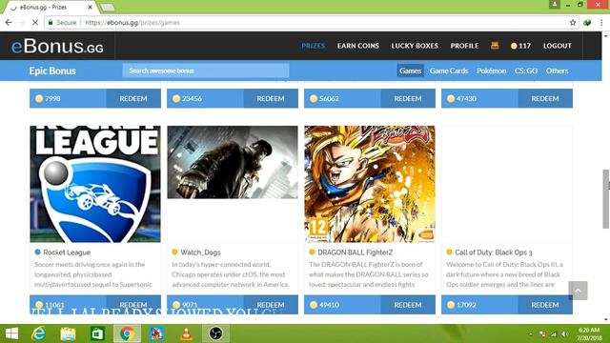Open the Windows Start button
The image size is (610, 343).
click(11, 333)
